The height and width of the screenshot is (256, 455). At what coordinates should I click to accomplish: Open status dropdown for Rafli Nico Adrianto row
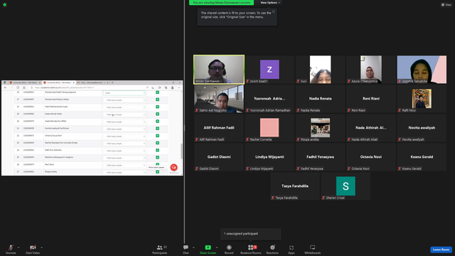pyautogui.click(x=124, y=151)
